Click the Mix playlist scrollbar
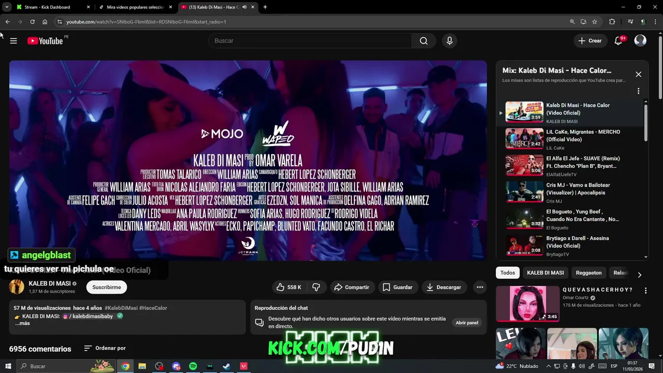 click(646, 122)
